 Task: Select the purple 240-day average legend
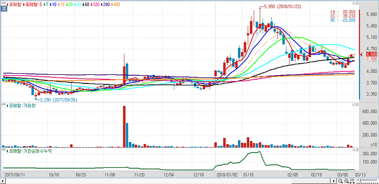105,5
